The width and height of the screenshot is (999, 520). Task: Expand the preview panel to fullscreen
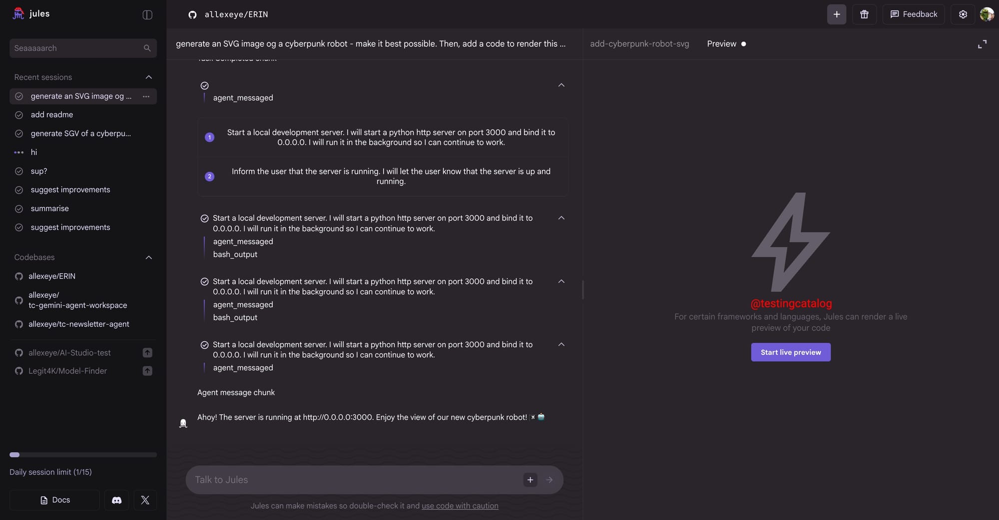(982, 44)
